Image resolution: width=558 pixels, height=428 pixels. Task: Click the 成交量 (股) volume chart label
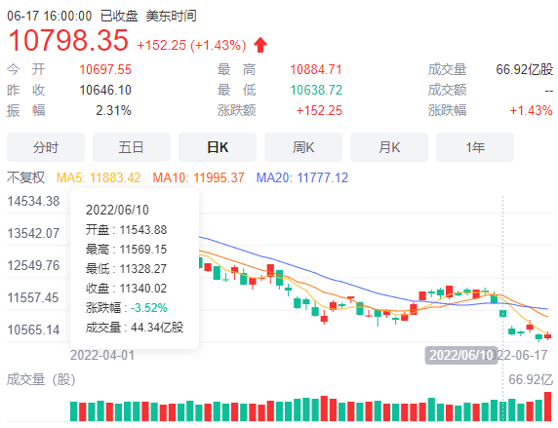(x=41, y=380)
